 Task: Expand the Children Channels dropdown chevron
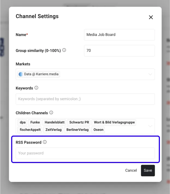pos(150,126)
